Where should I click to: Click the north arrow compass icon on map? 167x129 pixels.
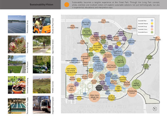point(155,109)
